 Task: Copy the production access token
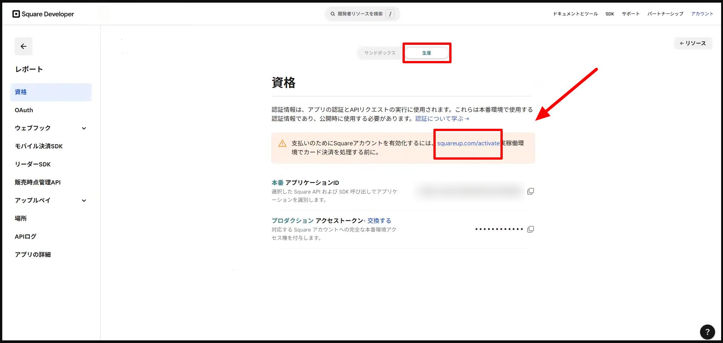(x=531, y=229)
